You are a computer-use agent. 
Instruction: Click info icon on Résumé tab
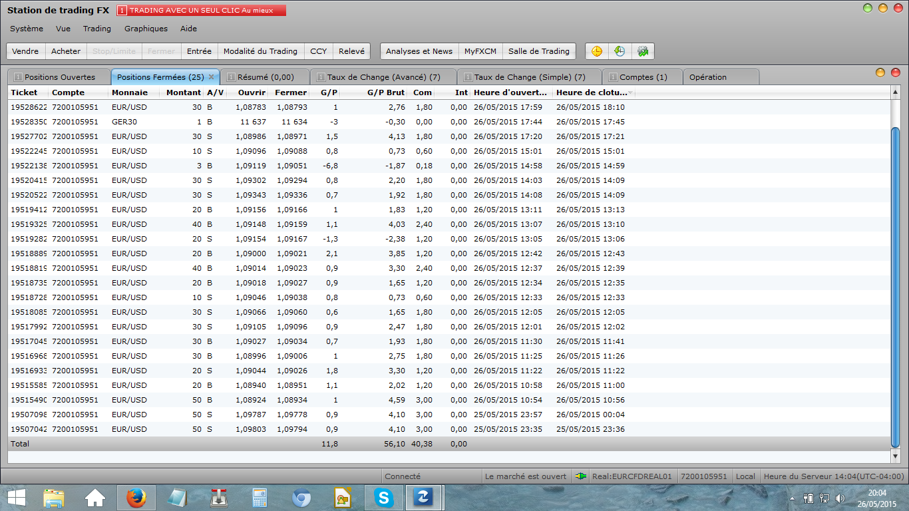click(231, 77)
